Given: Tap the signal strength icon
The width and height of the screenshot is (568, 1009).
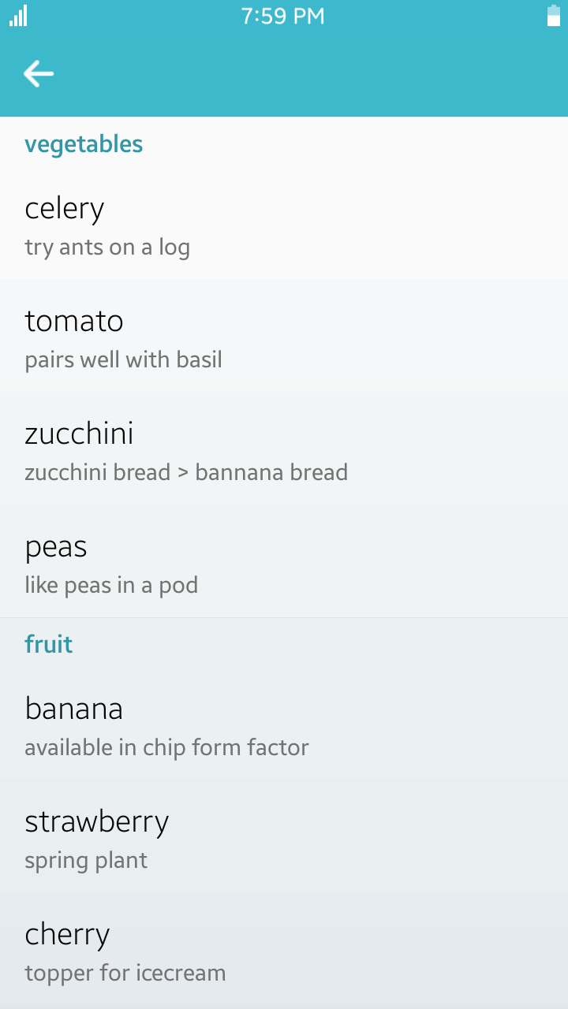Looking at the screenshot, I should [18, 16].
